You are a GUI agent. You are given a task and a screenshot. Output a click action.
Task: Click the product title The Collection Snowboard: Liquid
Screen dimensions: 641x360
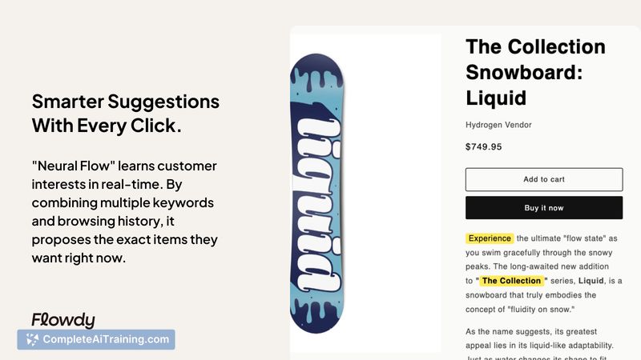[535, 72]
